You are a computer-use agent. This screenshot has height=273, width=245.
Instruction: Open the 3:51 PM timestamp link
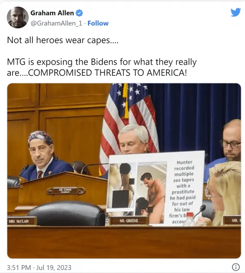[x=19, y=267]
